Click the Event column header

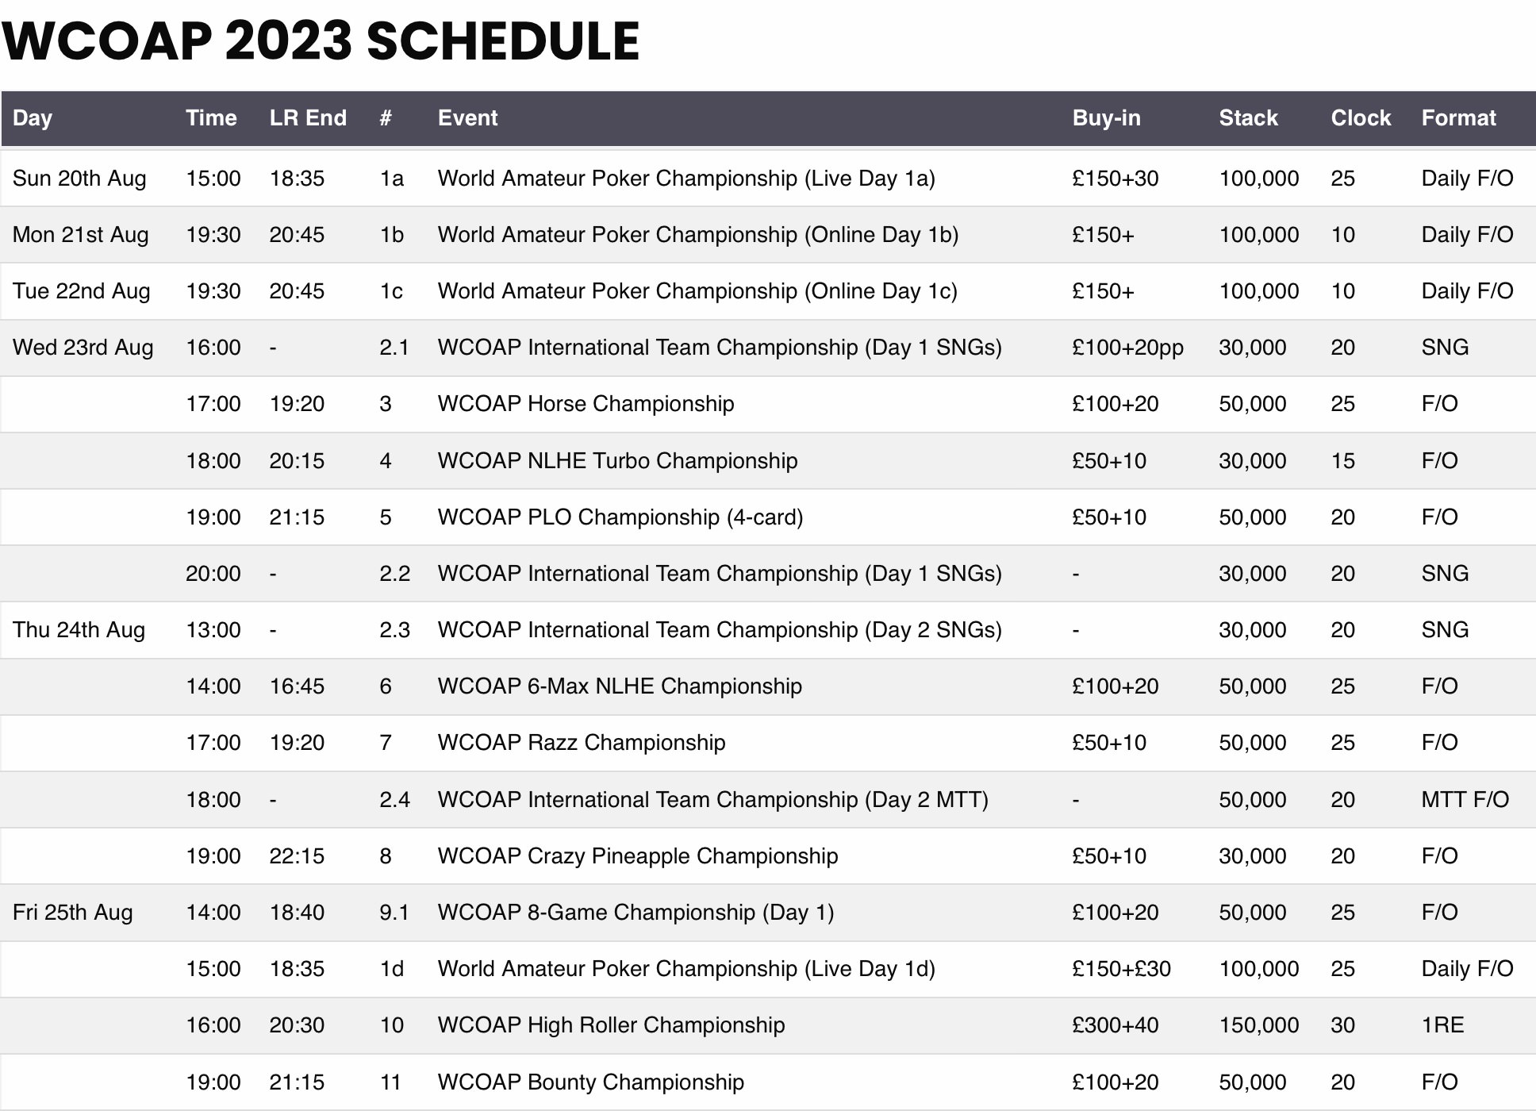pyautogui.click(x=467, y=118)
